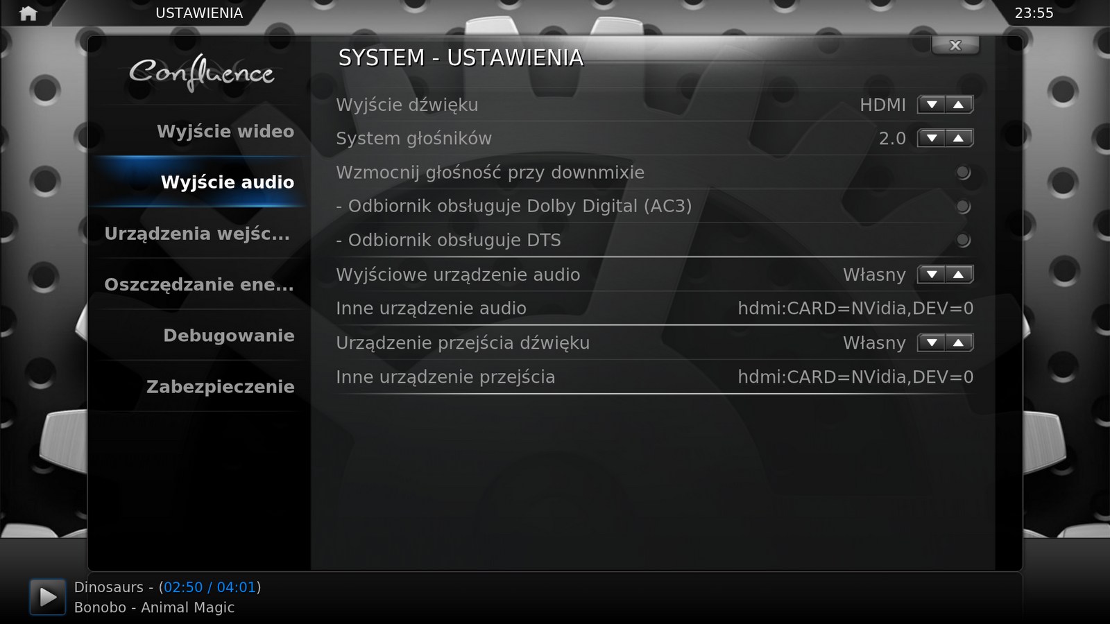Viewport: 1110px width, 624px height.
Task: Edit the Inne urządzenie przejścia value
Action: (x=655, y=377)
